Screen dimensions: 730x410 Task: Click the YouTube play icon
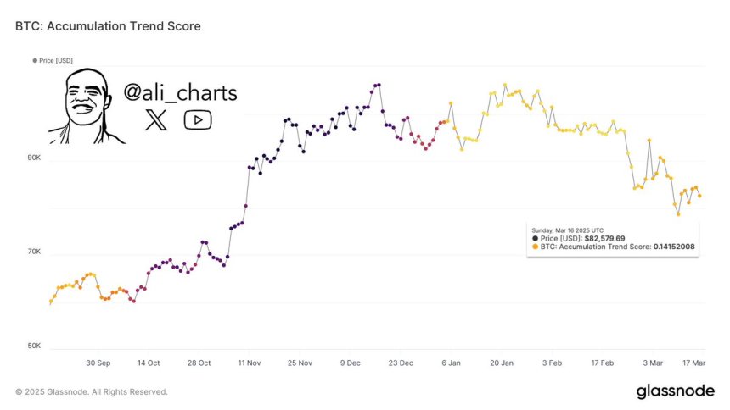(x=198, y=119)
